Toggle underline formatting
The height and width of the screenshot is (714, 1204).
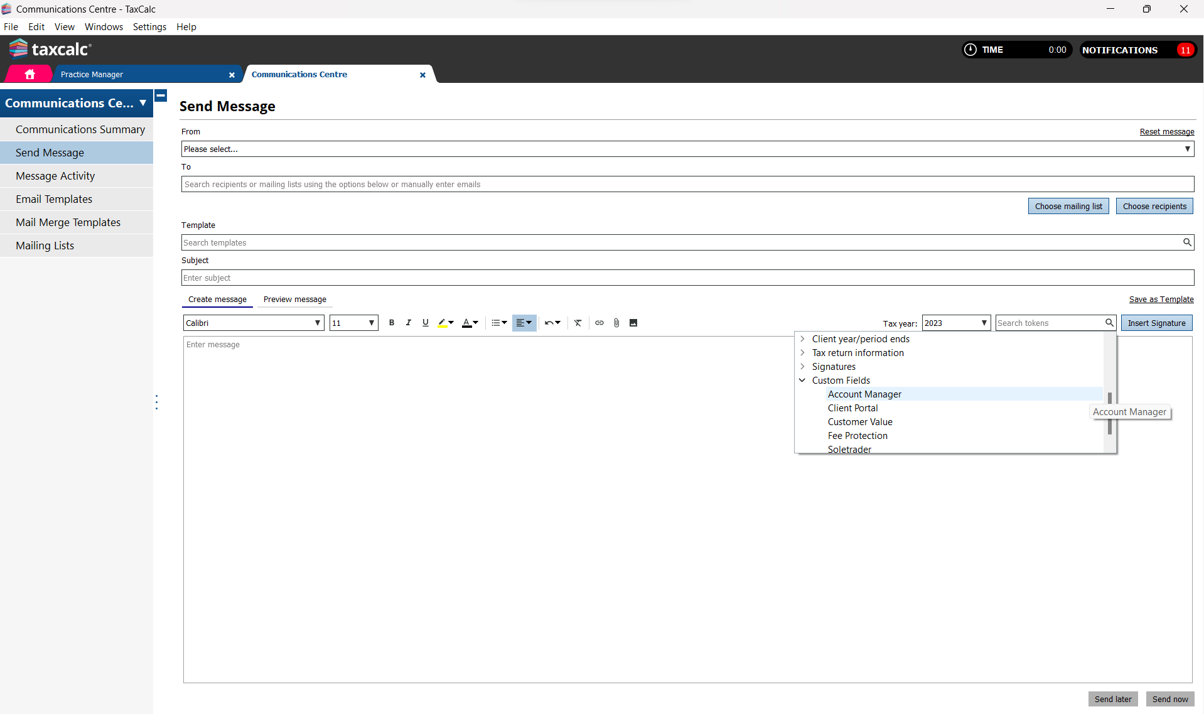tap(426, 323)
